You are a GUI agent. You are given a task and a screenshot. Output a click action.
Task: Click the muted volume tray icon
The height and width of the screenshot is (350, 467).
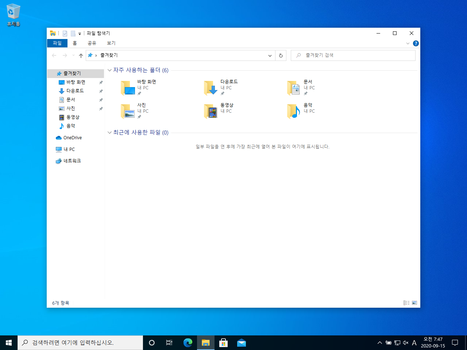pyautogui.click(x=406, y=343)
